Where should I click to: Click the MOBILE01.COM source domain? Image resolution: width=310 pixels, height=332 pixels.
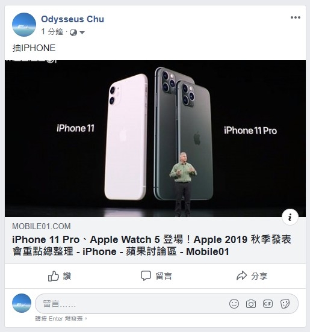click(42, 226)
